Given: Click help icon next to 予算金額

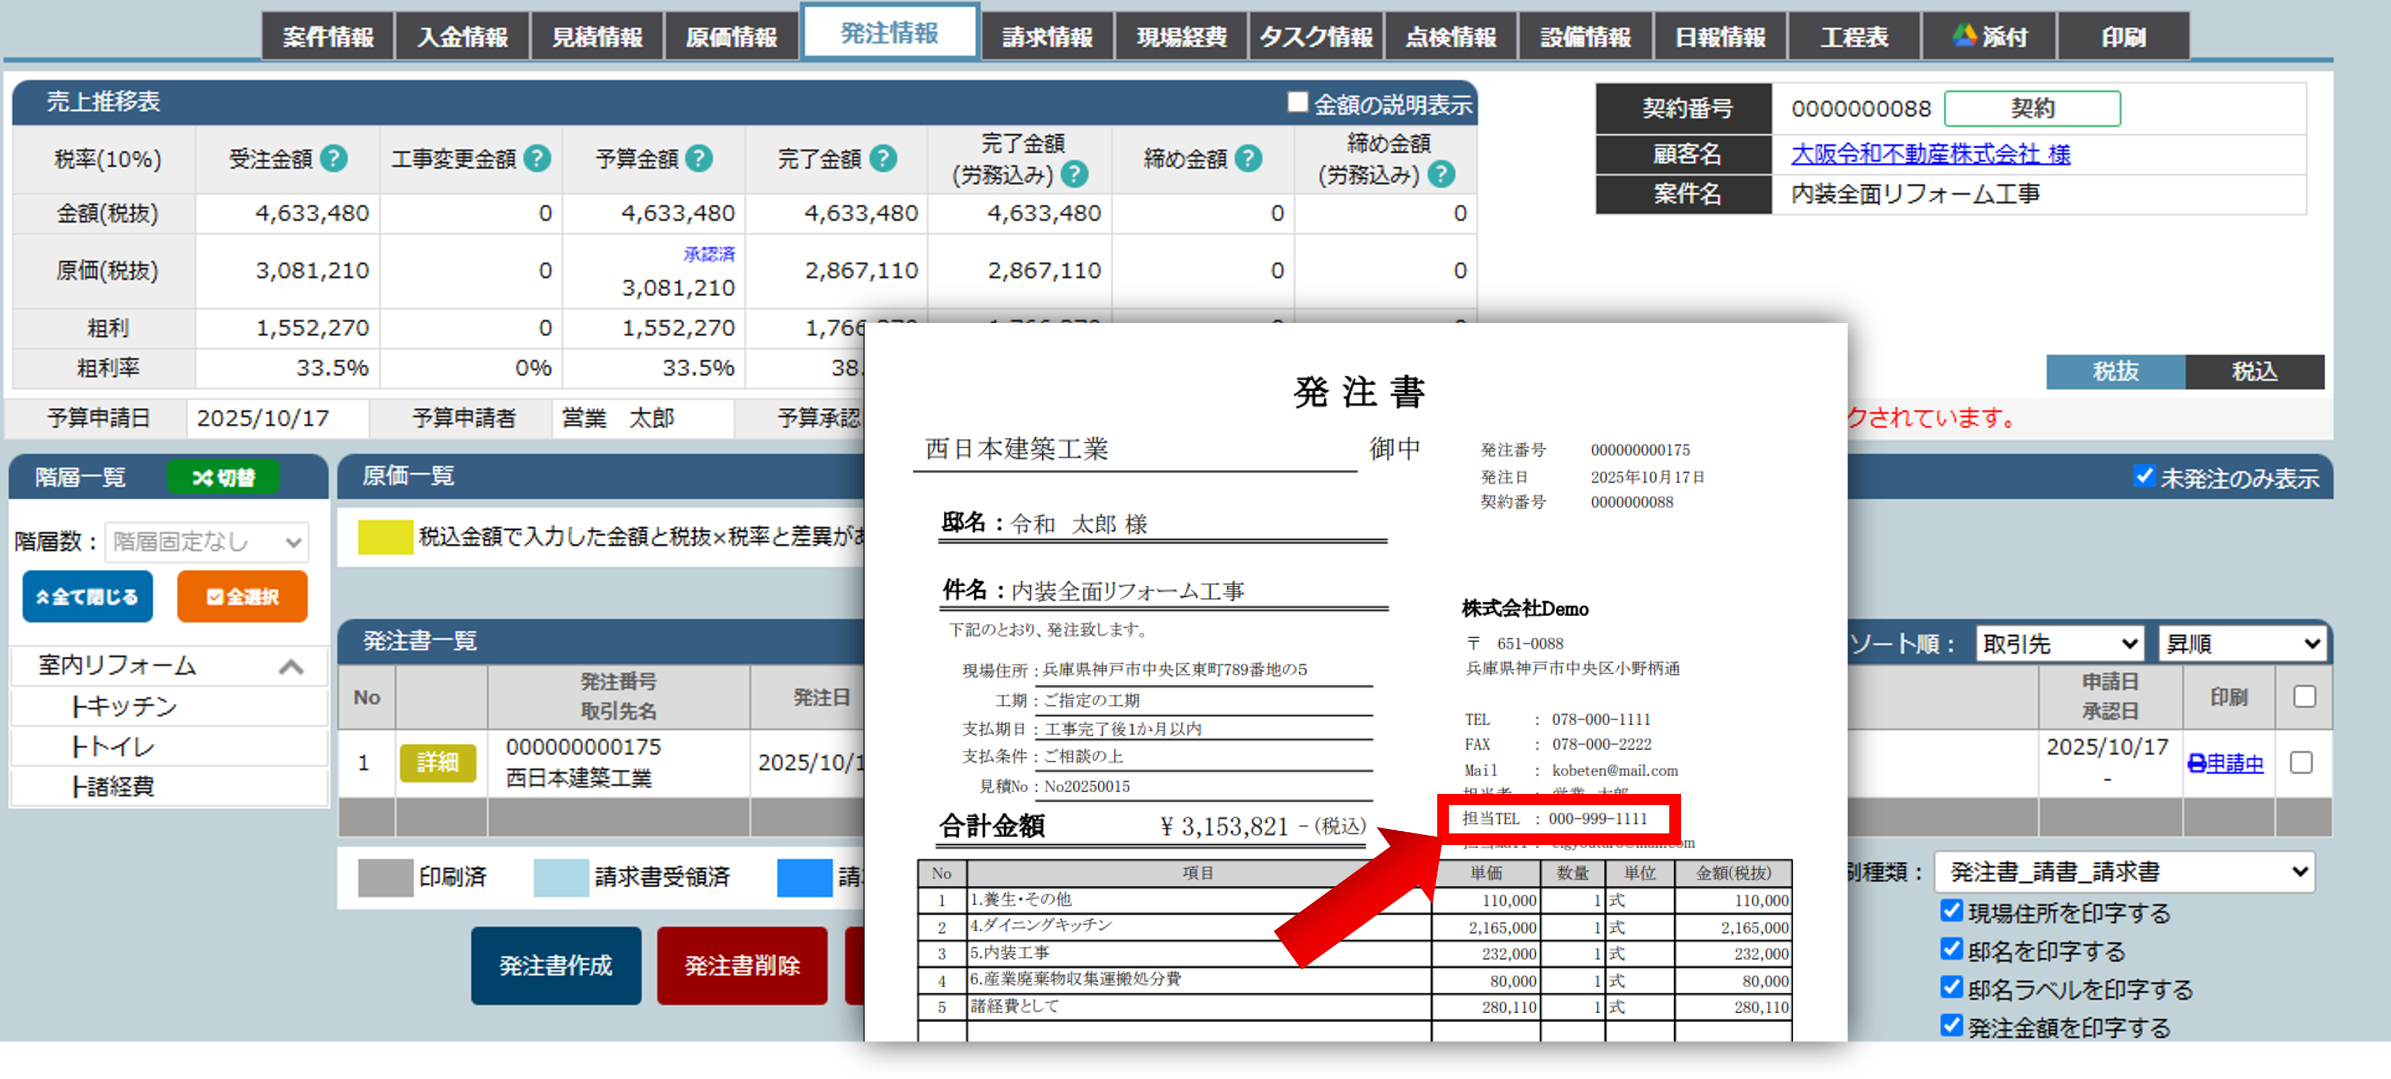Looking at the screenshot, I should pyautogui.click(x=699, y=159).
